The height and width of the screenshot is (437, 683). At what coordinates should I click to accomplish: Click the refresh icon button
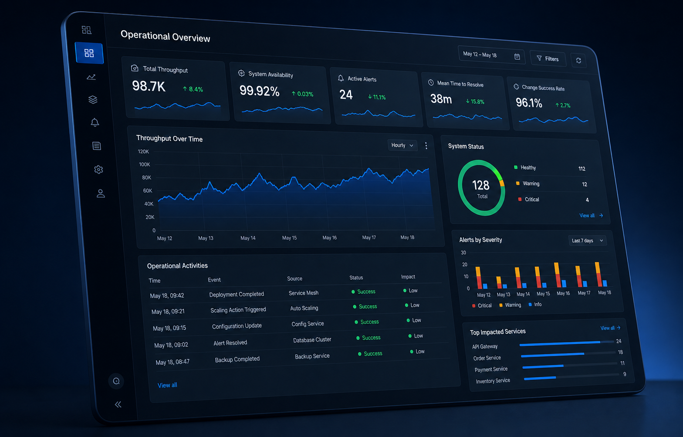(578, 61)
